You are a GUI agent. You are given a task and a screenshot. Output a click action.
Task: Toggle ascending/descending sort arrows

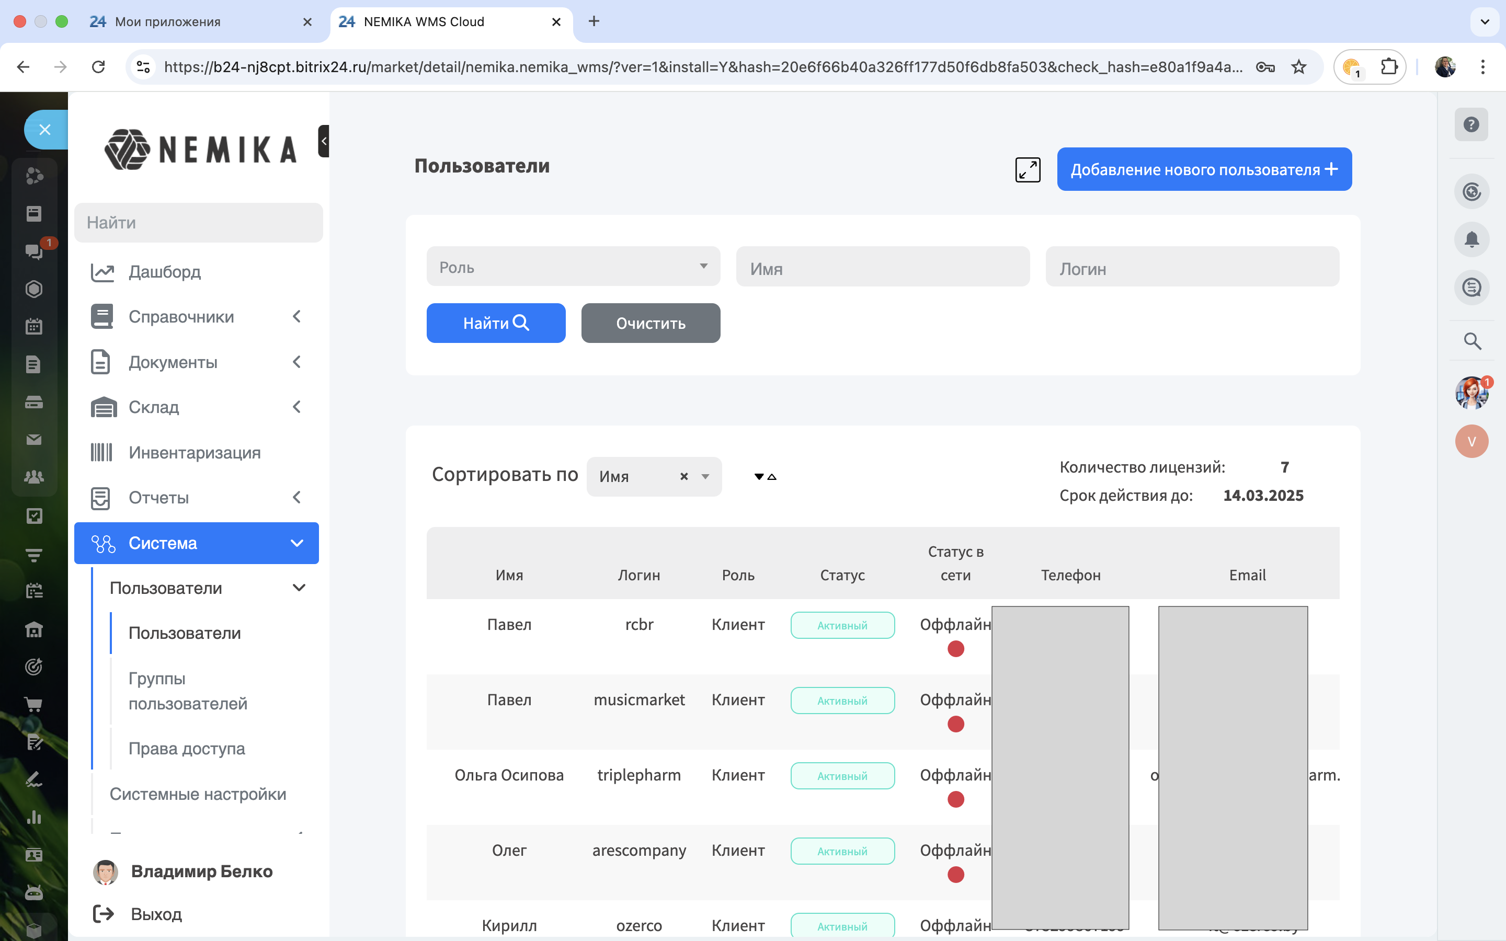(765, 477)
